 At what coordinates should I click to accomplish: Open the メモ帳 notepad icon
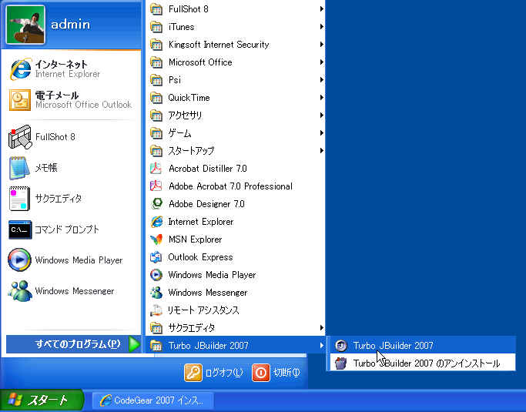pos(20,168)
